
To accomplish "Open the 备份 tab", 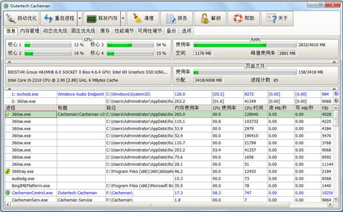I will point(171,31).
